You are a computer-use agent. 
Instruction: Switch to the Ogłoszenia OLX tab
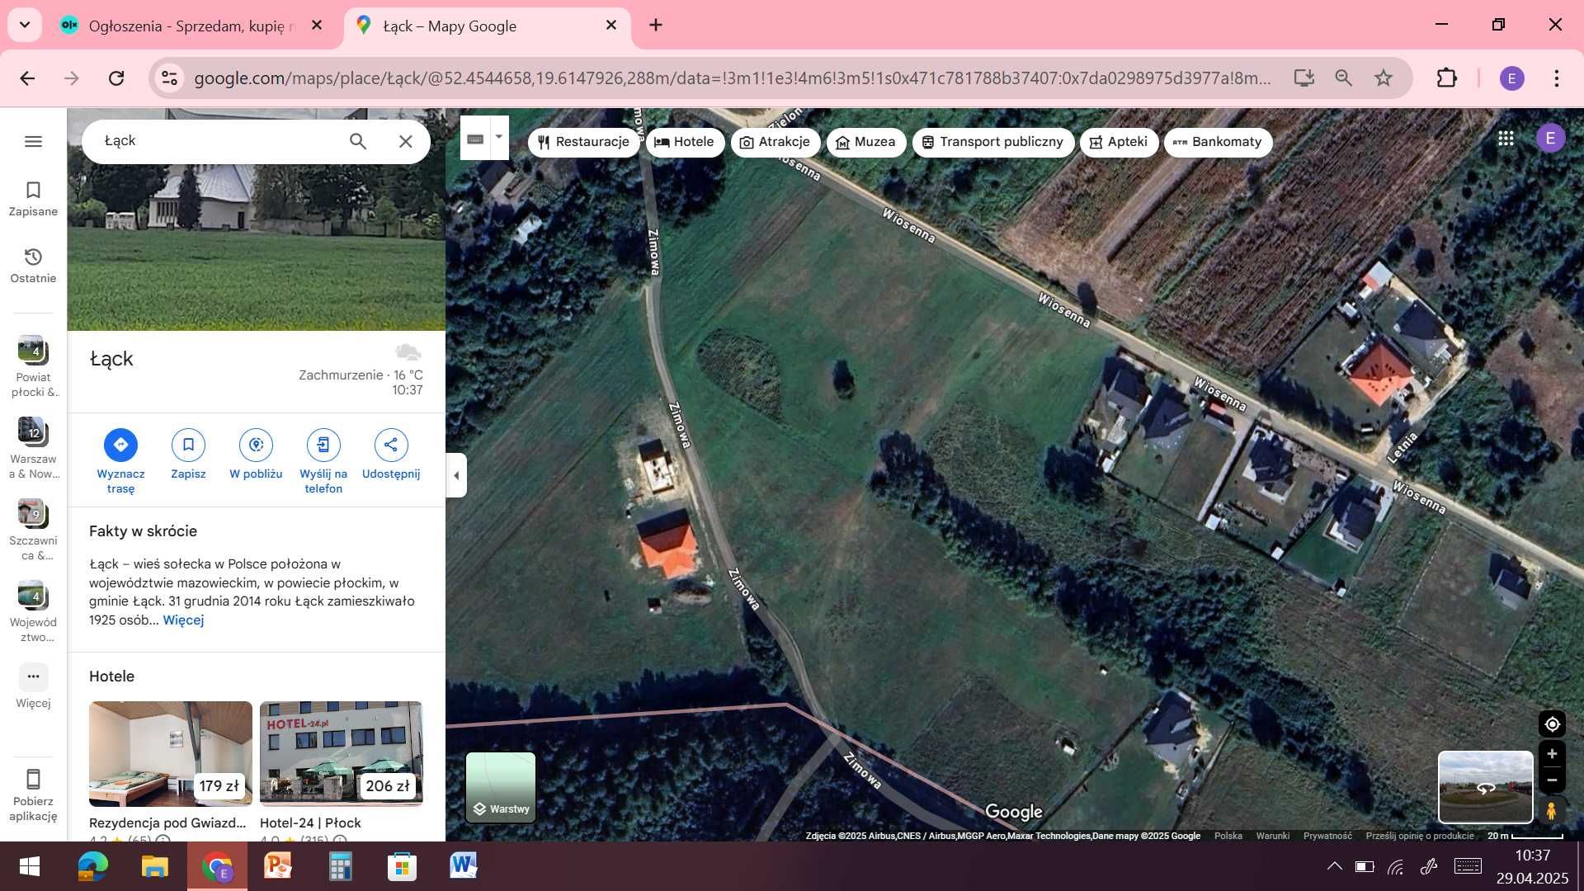pyautogui.click(x=190, y=26)
